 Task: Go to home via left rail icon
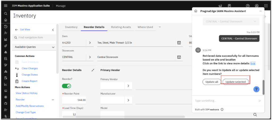pos(6,20)
